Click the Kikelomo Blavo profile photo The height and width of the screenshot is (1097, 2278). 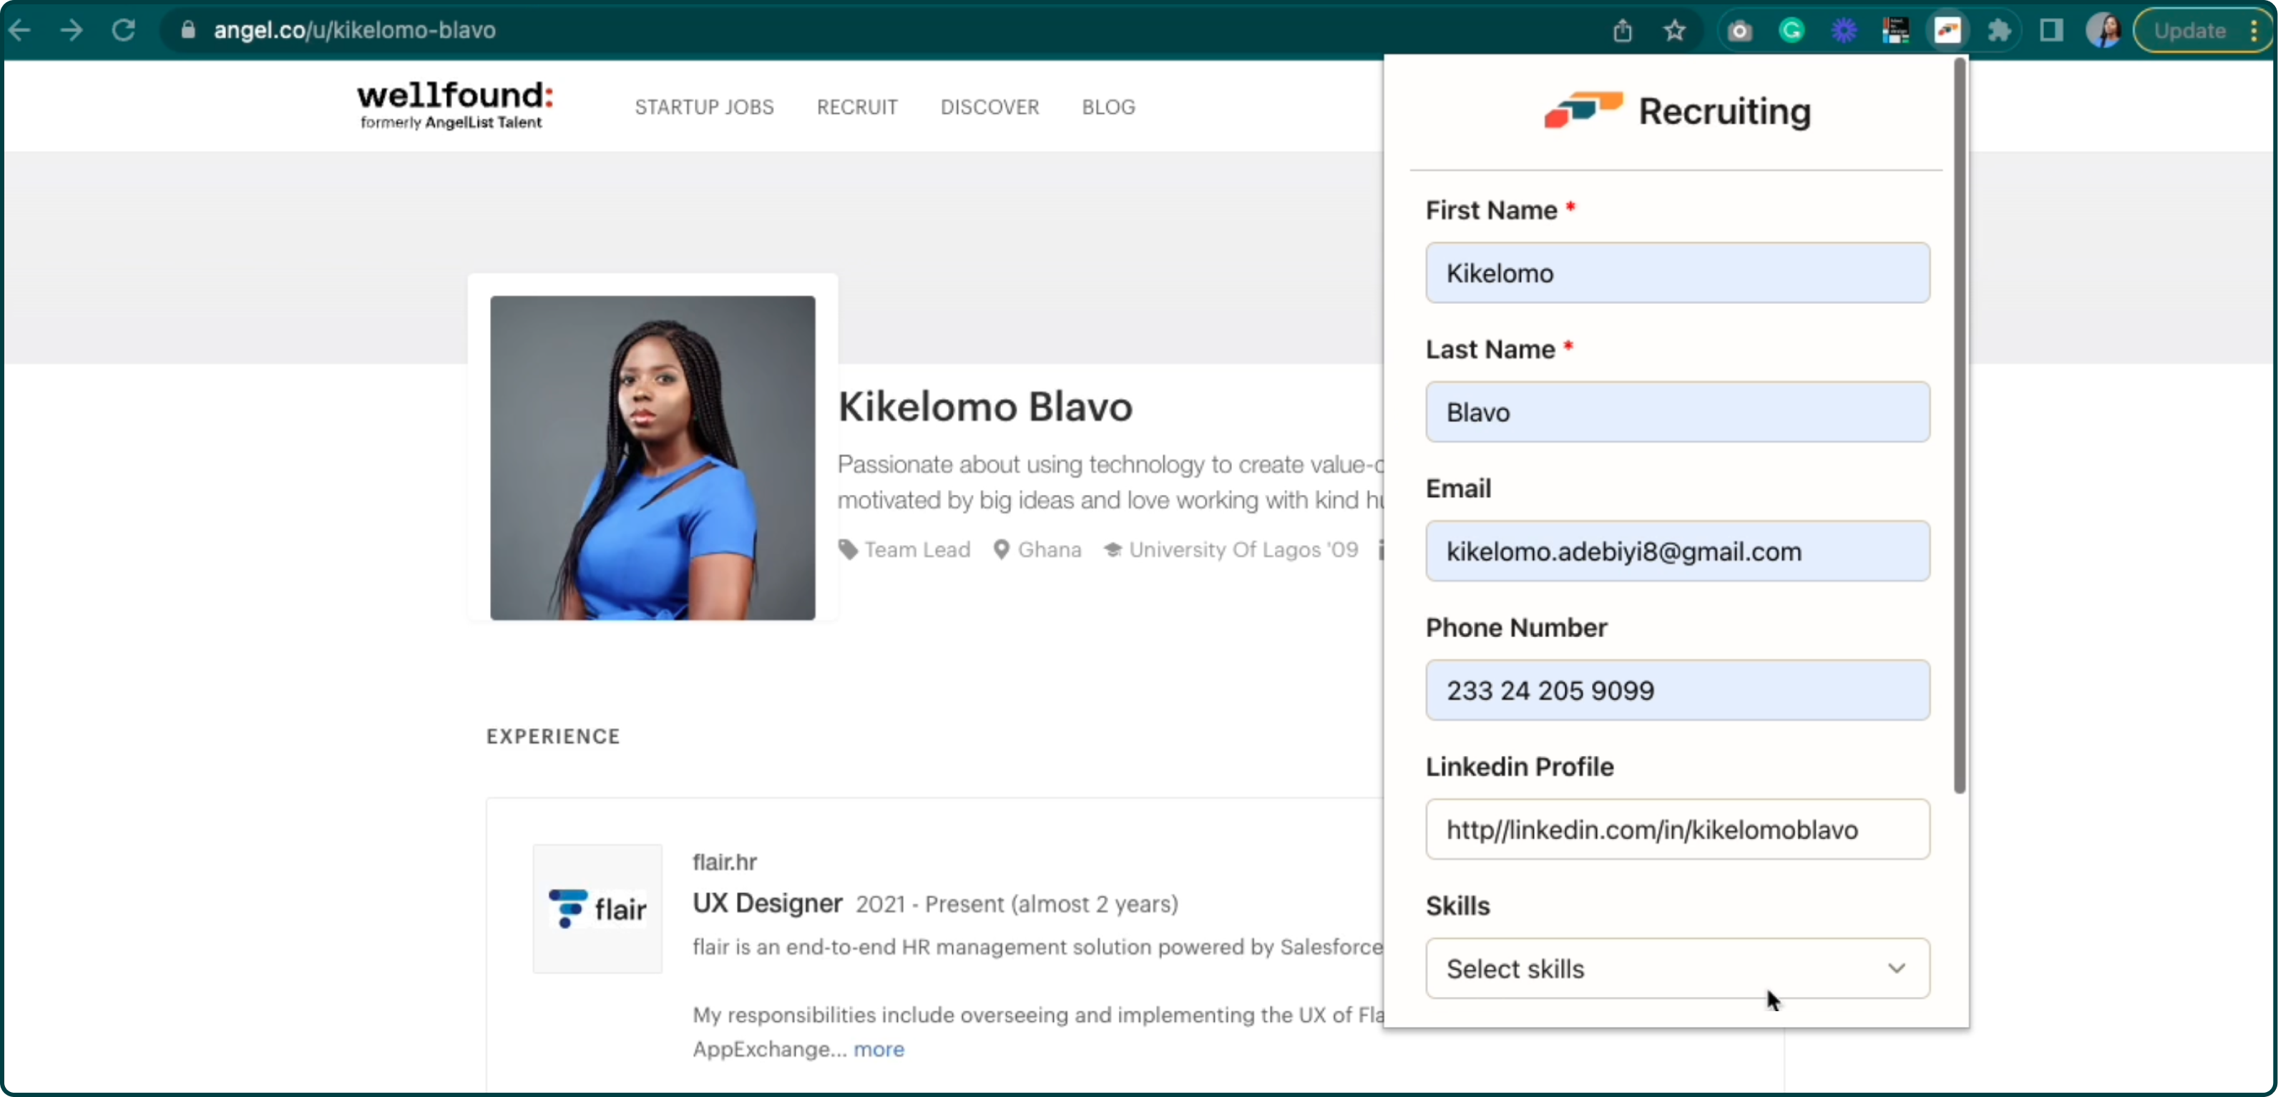(x=652, y=458)
